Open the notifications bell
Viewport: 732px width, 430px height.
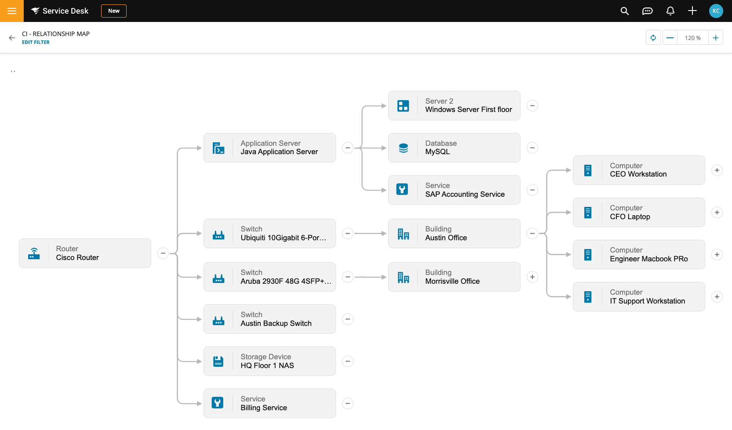[x=670, y=11]
